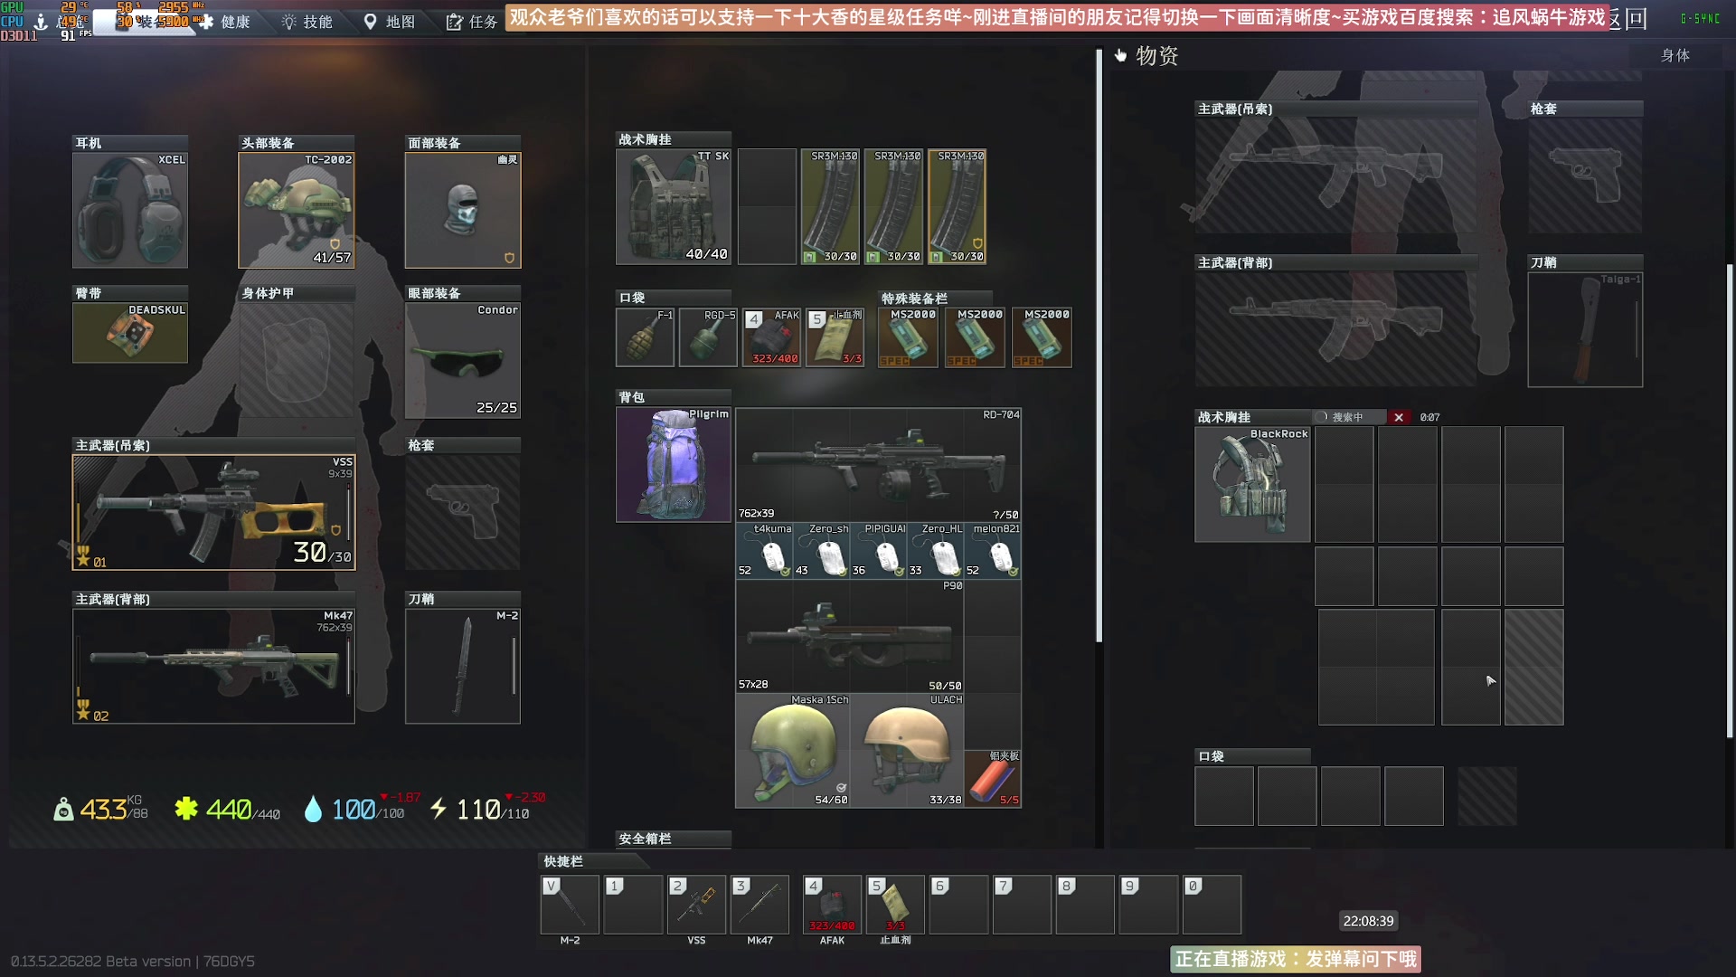Viewport: 1736px width, 977px height.
Task: Click the XCEL headset icon
Action: [x=130, y=211]
